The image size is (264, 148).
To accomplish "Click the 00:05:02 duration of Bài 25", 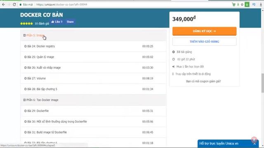I will [148, 57].
